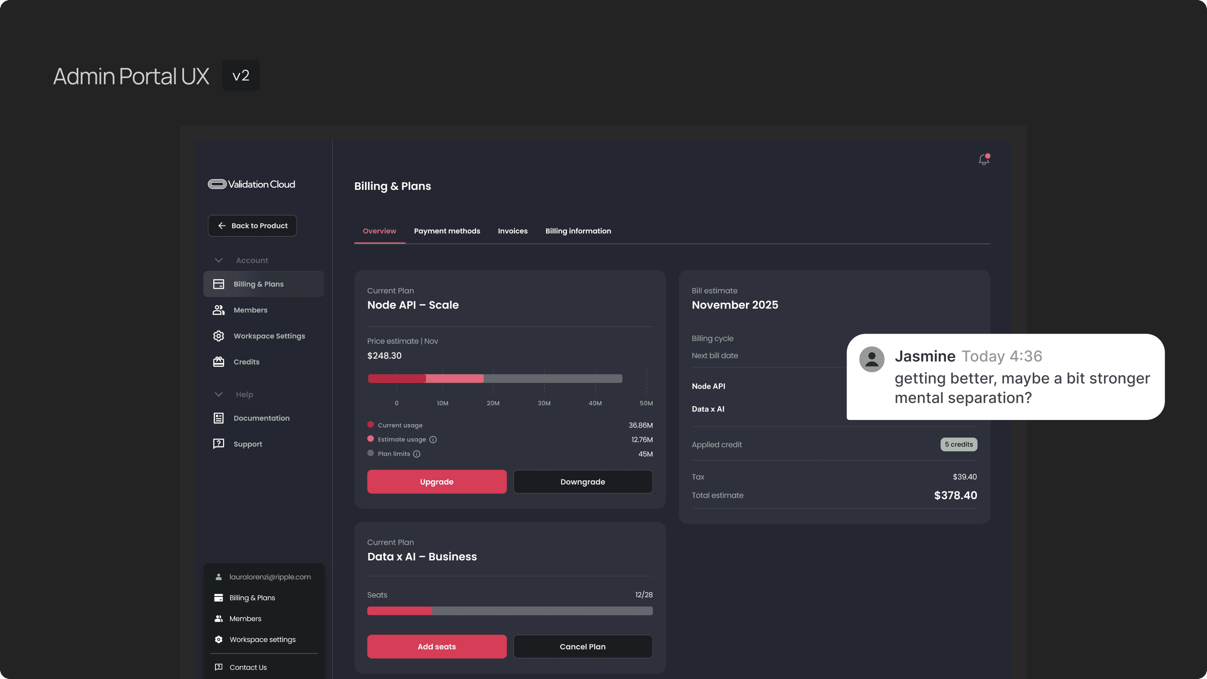Click the Members people icon in sidebar

tap(218, 310)
